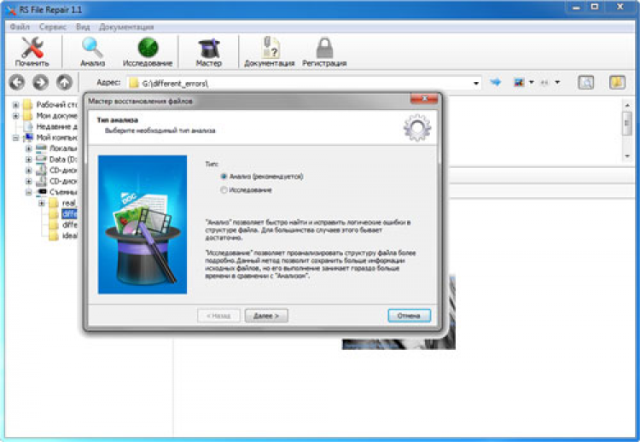The height and width of the screenshot is (442, 640).
Task: Click the disabled < Назад button
Action: click(218, 316)
